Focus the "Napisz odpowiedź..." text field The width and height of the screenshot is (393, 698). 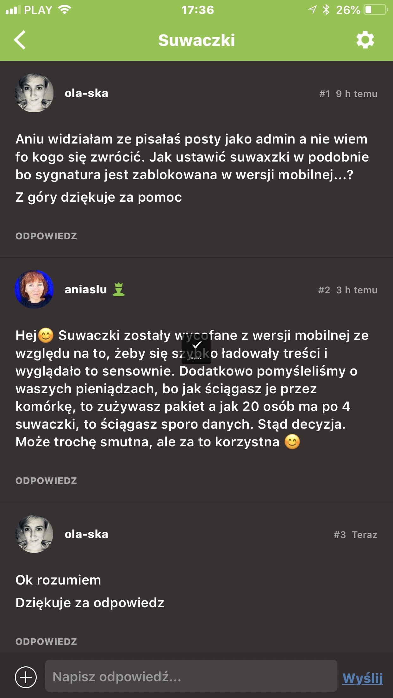(191, 677)
